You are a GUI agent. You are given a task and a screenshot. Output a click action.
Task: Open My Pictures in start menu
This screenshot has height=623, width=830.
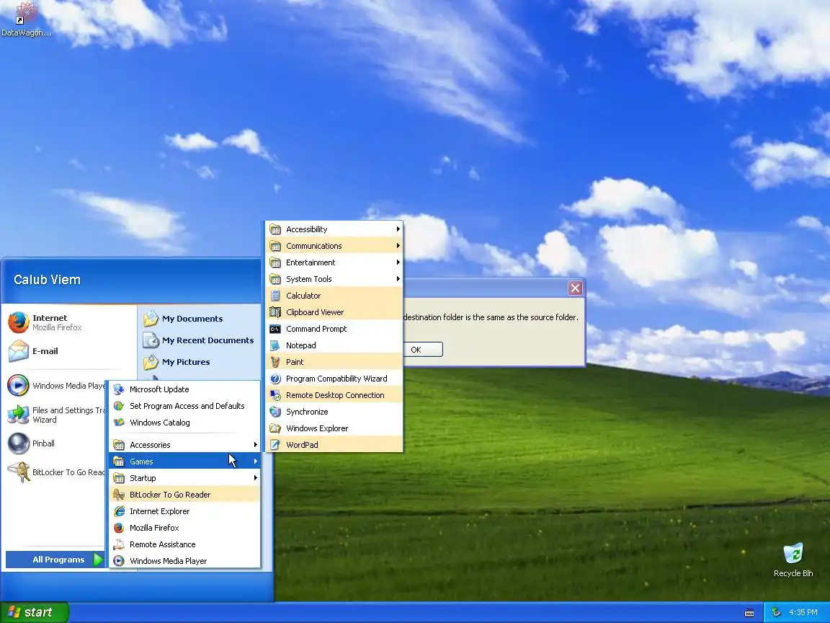click(200, 362)
